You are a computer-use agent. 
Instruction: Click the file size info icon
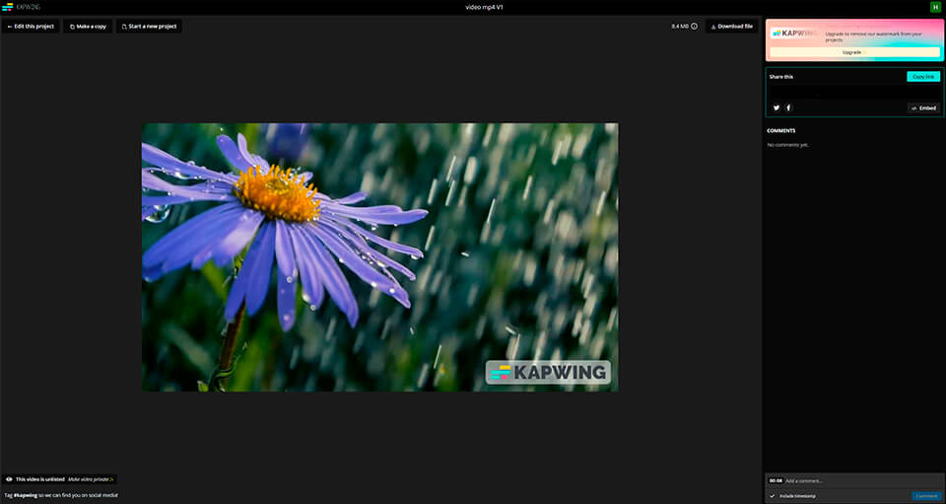pos(695,27)
